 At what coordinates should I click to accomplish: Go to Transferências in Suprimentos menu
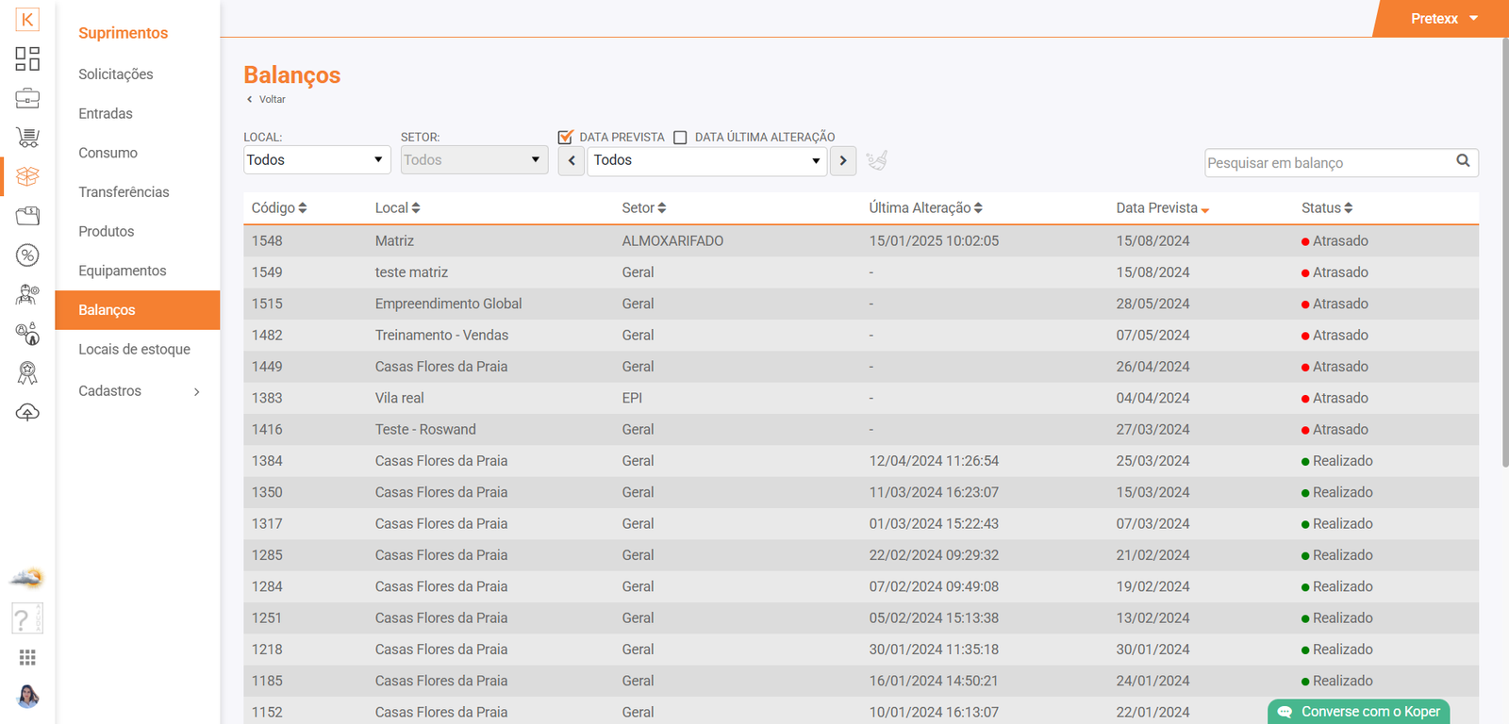click(x=124, y=192)
